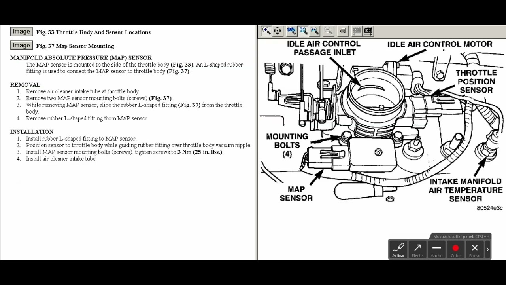Click the INSTALLATION heading

tap(32, 132)
